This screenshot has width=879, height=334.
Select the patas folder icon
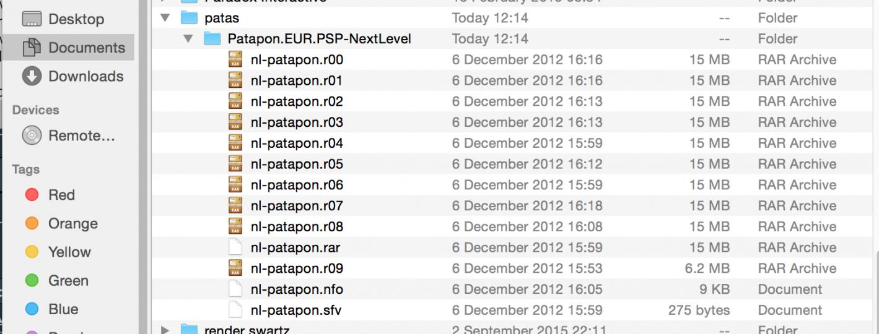[x=189, y=18]
